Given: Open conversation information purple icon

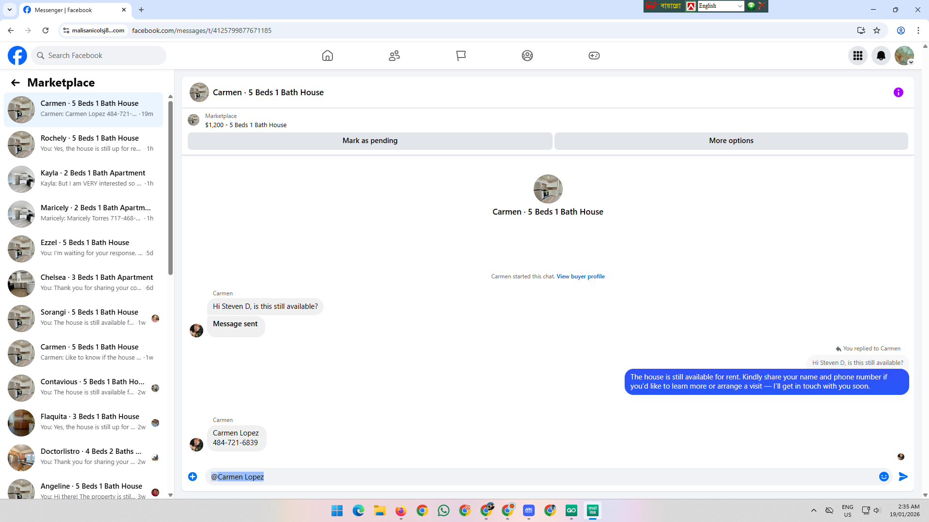Looking at the screenshot, I should 899,92.
